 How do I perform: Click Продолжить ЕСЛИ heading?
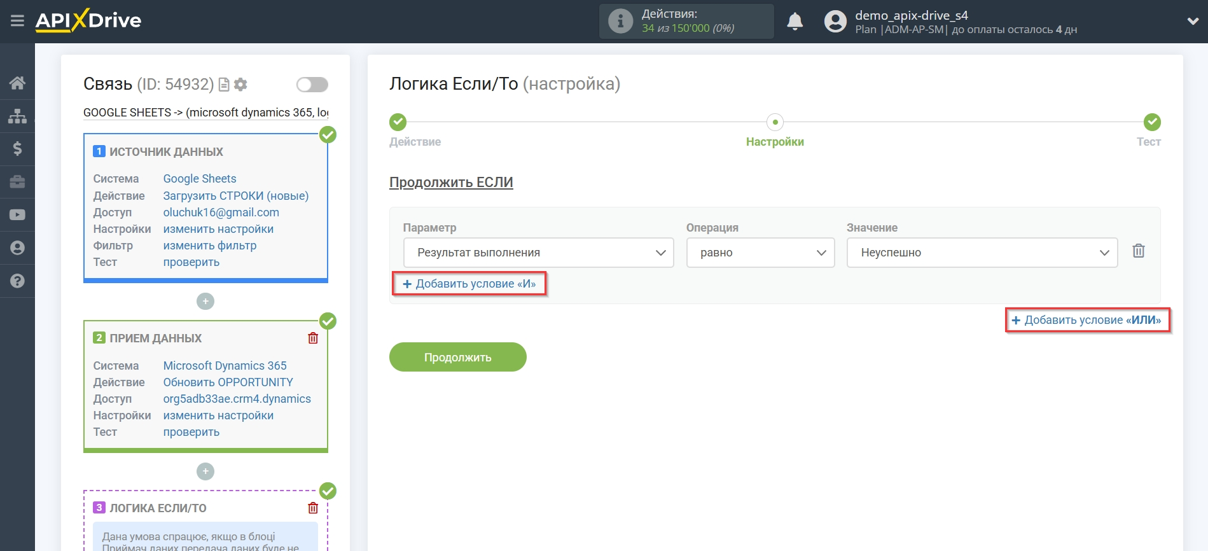(x=451, y=182)
